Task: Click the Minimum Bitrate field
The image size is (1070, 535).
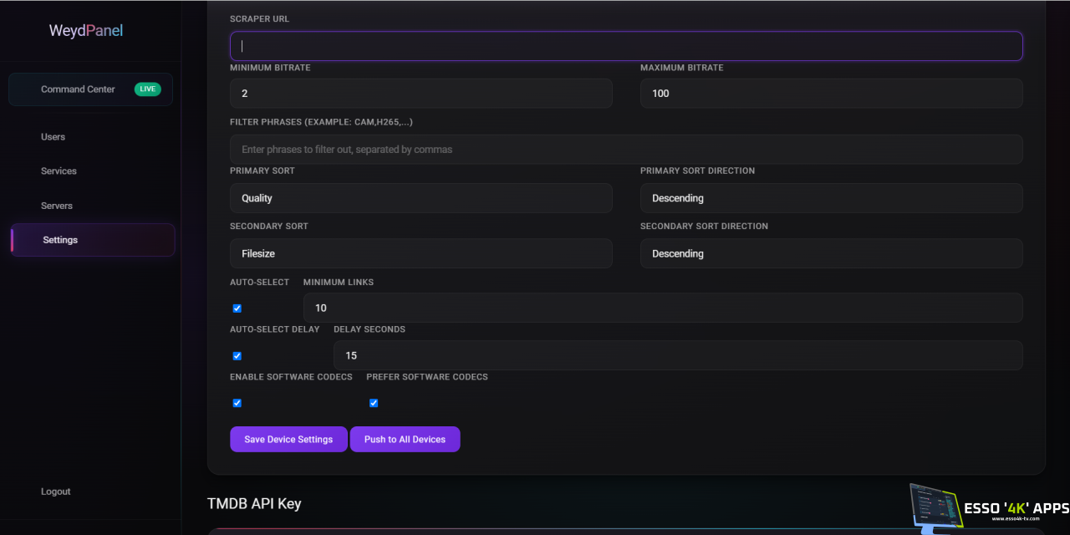Action: [x=421, y=94]
